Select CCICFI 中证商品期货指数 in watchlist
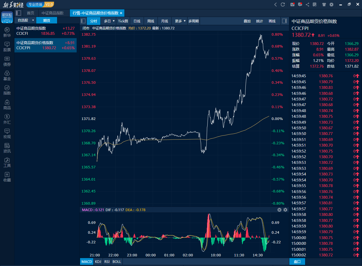 click(x=46, y=31)
